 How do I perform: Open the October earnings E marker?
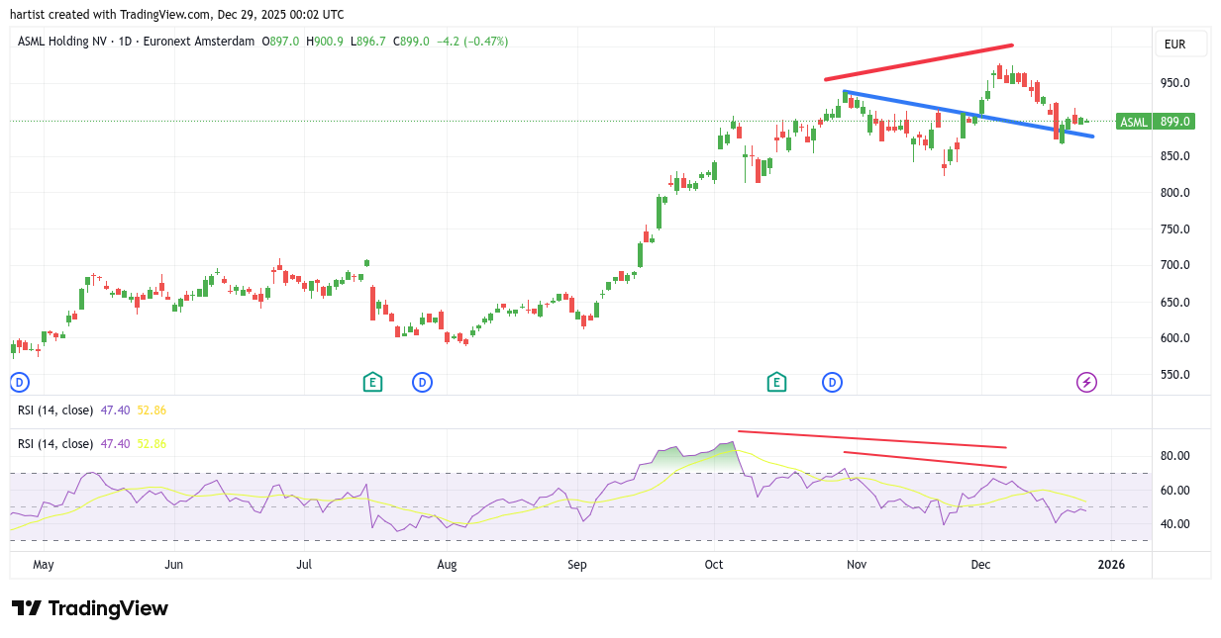point(776,382)
